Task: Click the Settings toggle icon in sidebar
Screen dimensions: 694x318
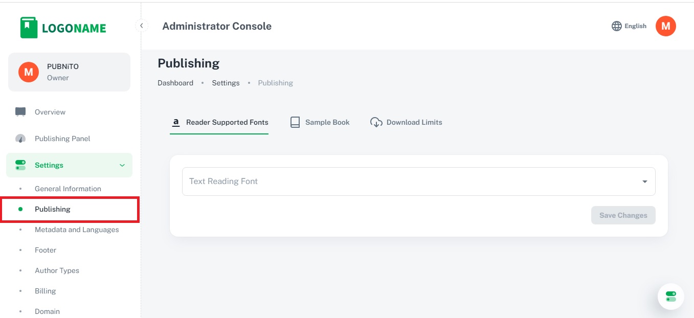Action: click(20, 165)
